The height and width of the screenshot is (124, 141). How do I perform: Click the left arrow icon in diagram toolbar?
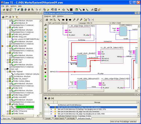point(63,20)
